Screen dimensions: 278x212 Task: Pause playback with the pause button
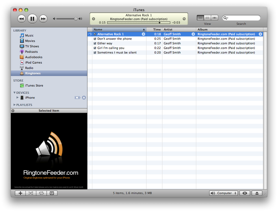click(x=32, y=19)
